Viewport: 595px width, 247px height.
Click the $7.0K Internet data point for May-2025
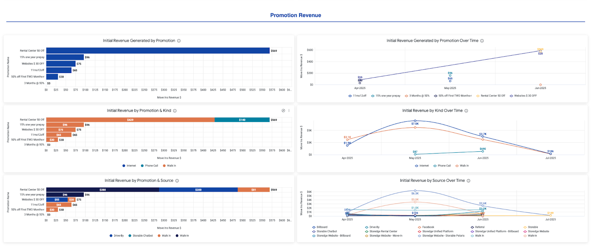tap(415, 121)
